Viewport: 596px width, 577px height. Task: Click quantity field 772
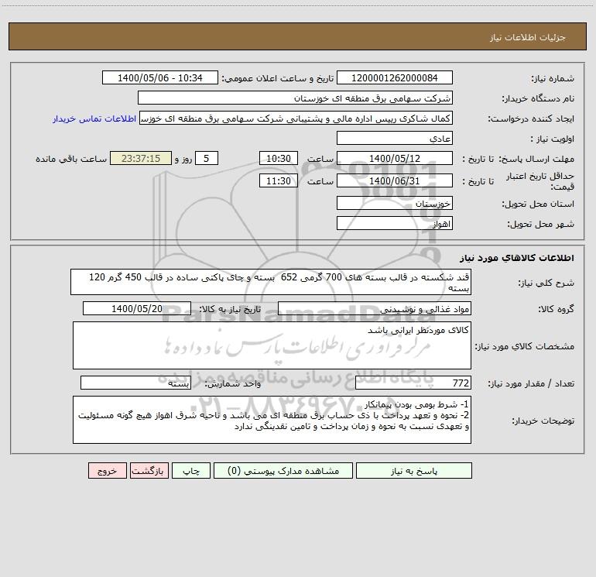coord(413,383)
